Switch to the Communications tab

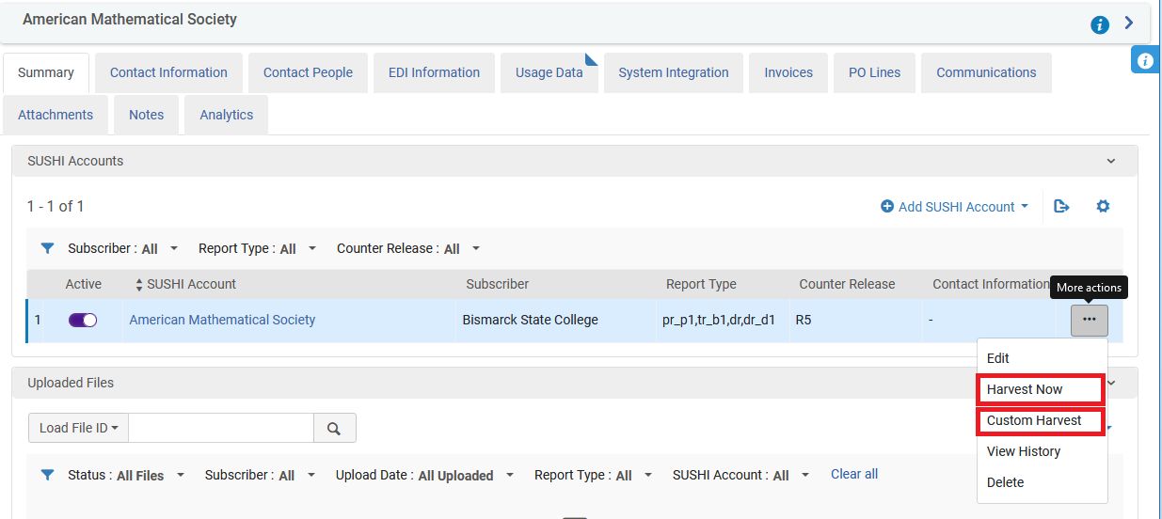pyautogui.click(x=986, y=72)
